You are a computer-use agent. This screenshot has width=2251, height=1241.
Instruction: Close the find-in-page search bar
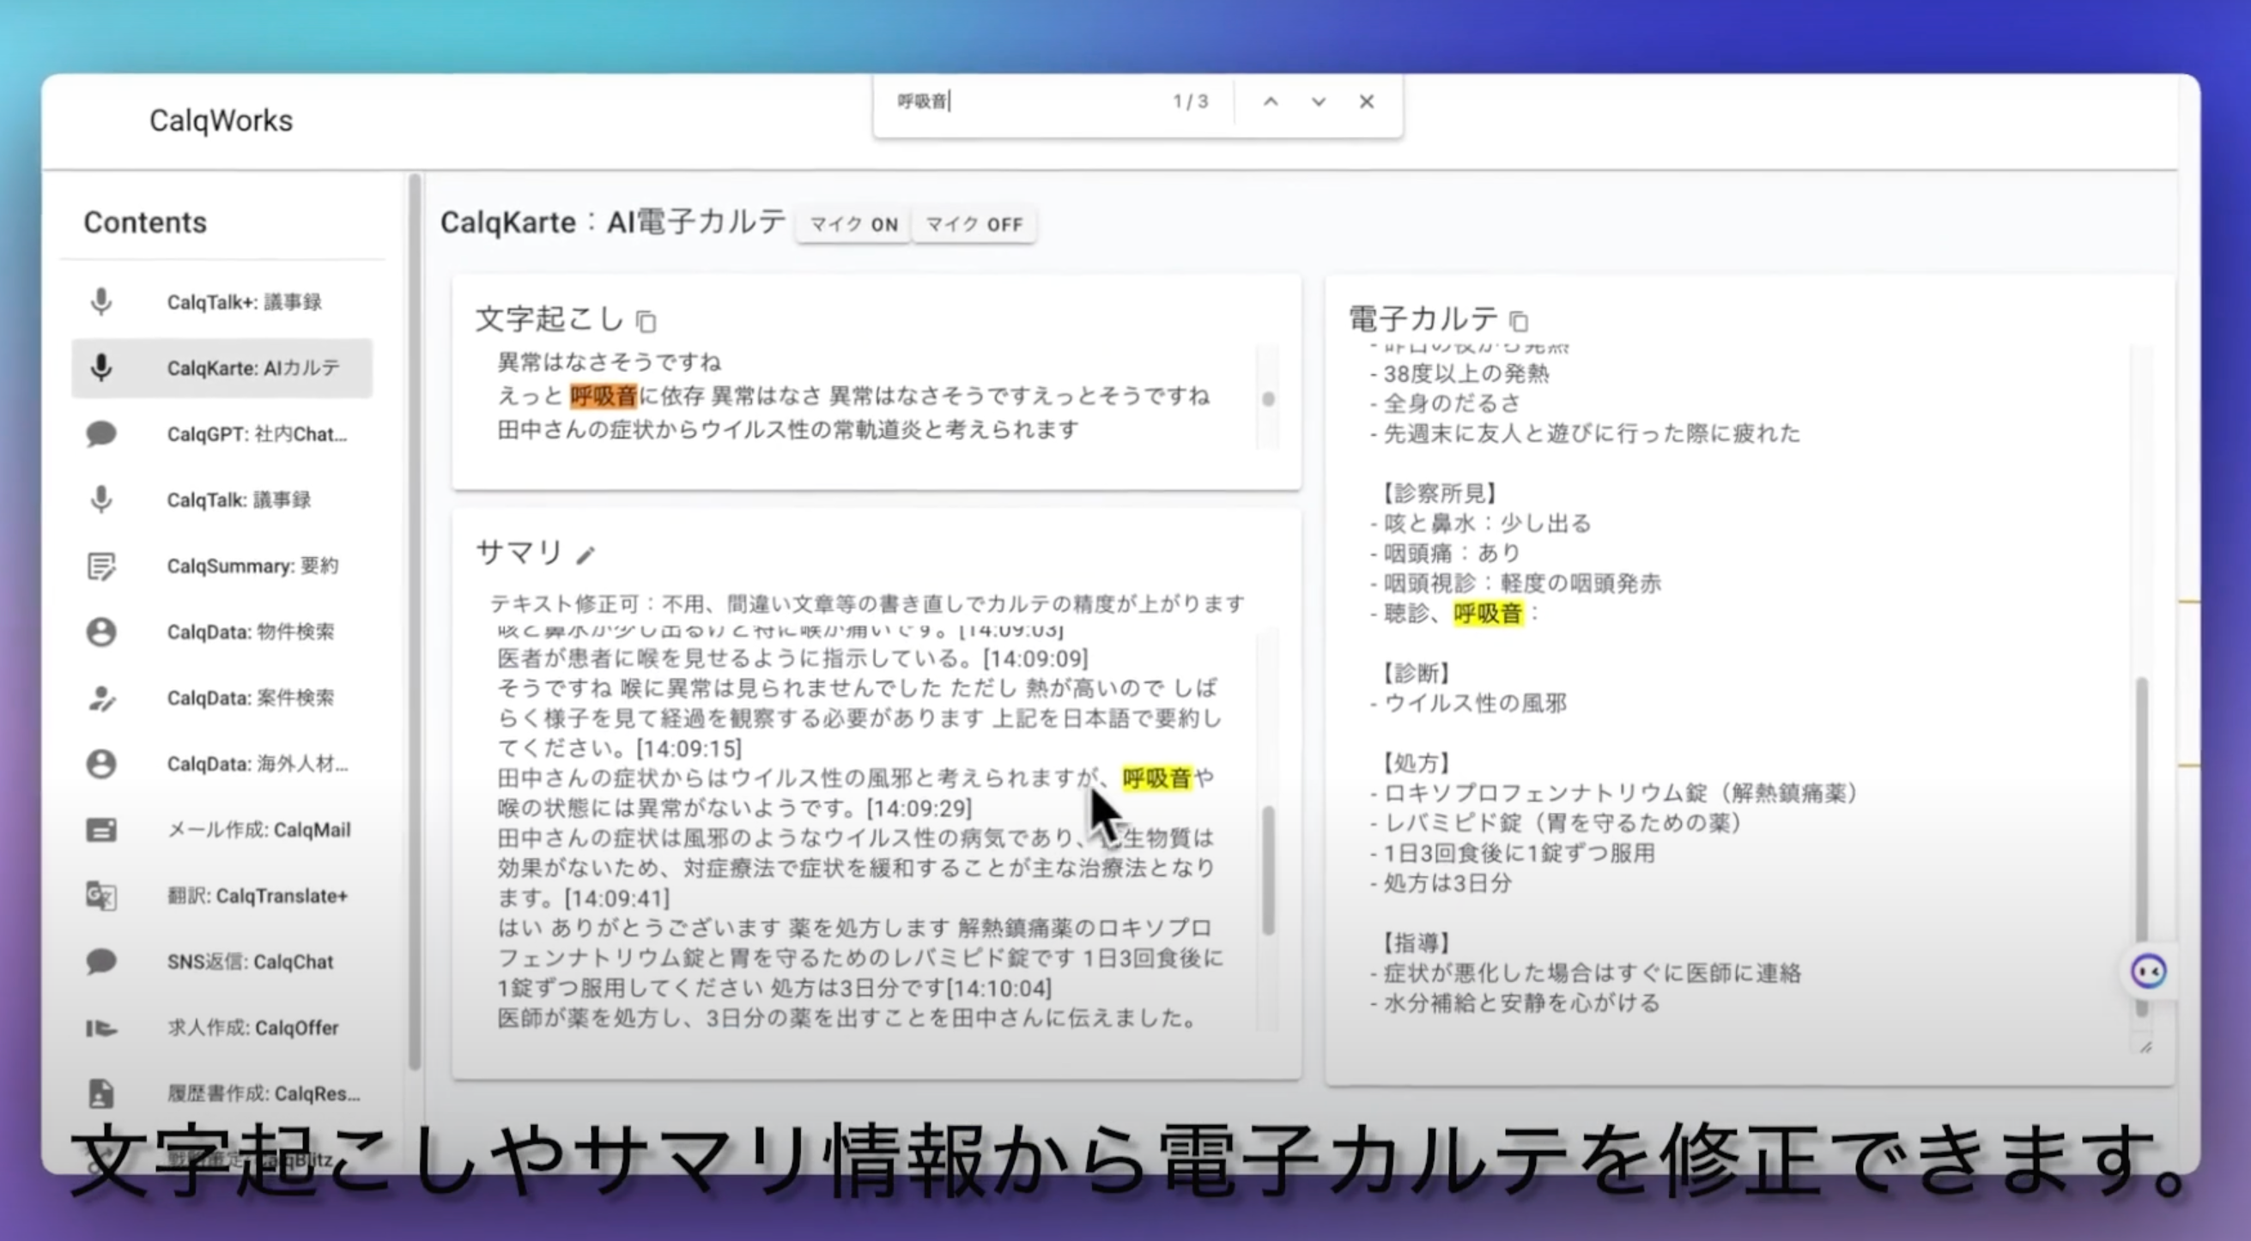click(1367, 102)
